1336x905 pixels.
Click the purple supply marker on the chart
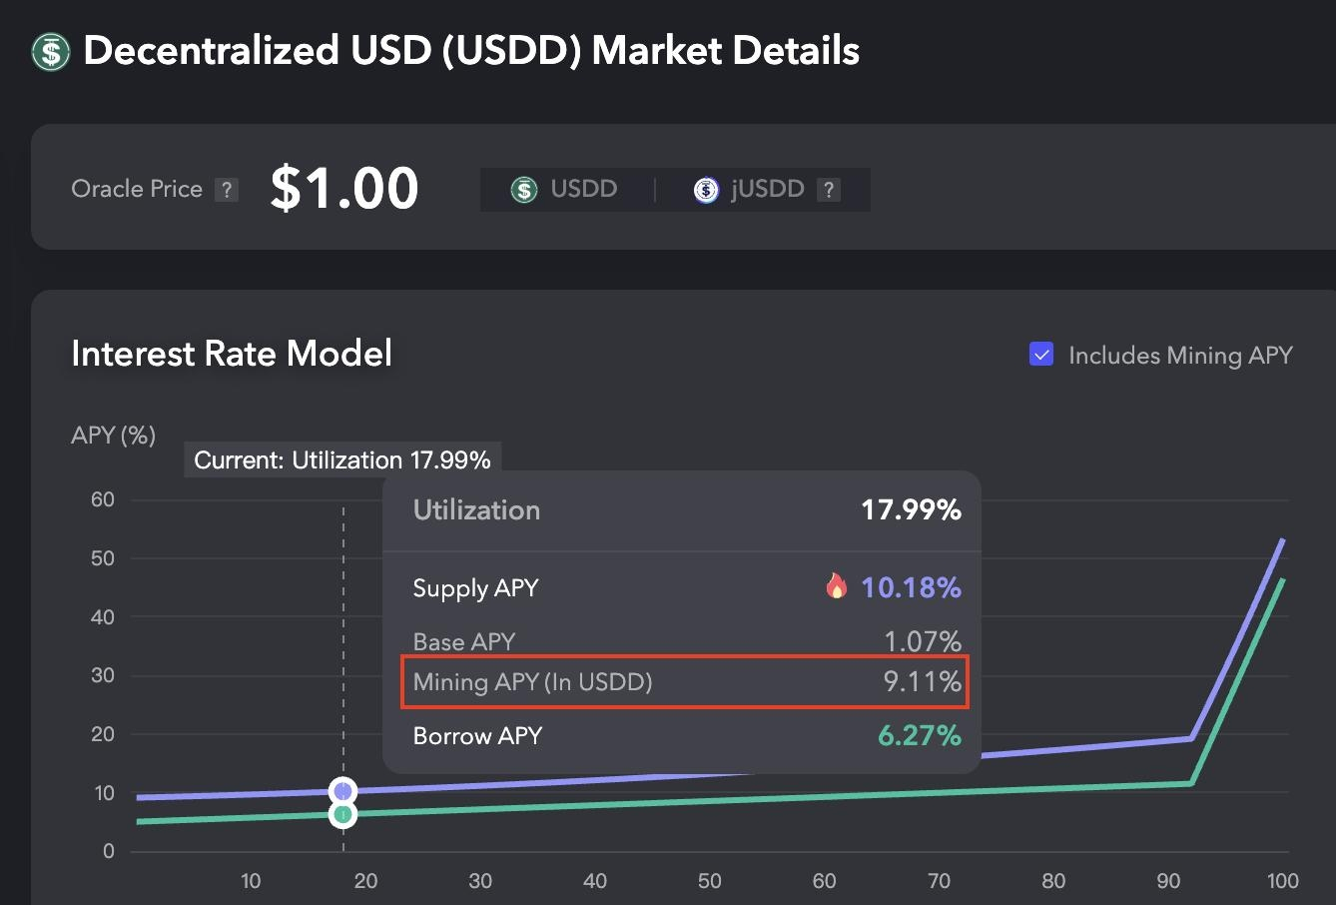point(343,791)
